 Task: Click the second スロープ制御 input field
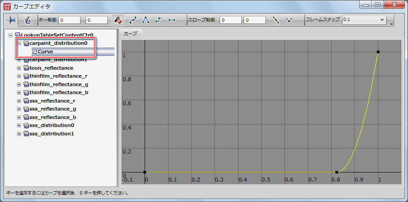pos(255,20)
